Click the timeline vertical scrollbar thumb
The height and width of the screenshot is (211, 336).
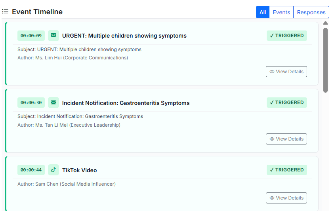pos(326,59)
